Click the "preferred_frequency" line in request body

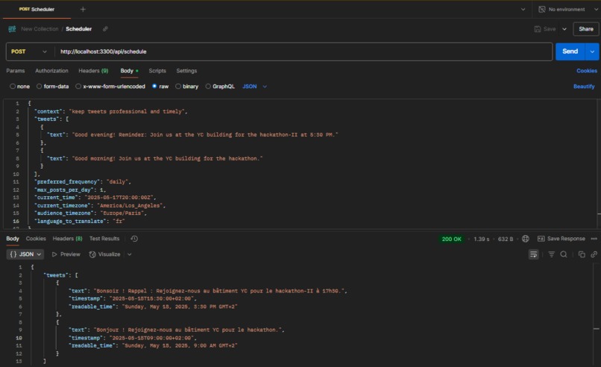[x=83, y=182]
